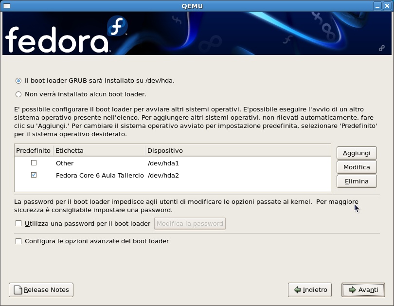Screen dimensions: 394x306
Task: Select 'Fedora Core 6 Aula Taliercio' label
Action: [100, 175]
